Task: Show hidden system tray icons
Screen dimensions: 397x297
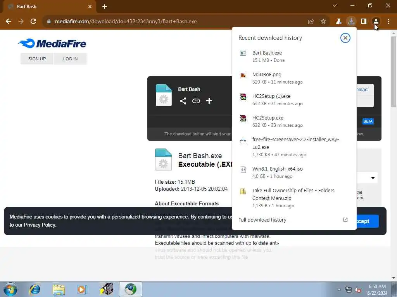Action: 339,290
